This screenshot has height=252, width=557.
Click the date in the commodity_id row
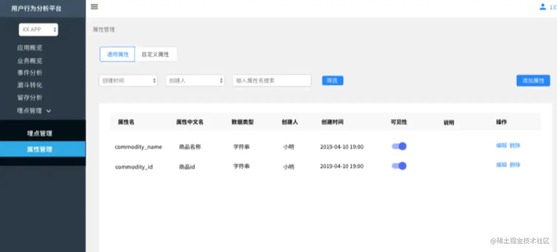coord(342,166)
